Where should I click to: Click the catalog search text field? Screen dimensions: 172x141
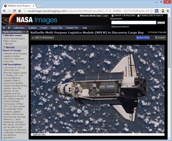pyautogui.click(x=133, y=23)
